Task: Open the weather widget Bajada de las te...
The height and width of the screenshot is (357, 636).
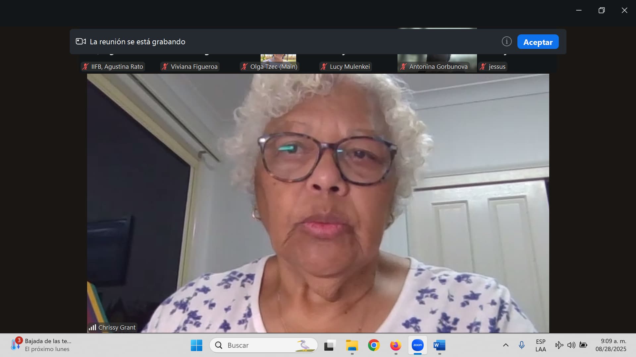Action: [x=41, y=345]
